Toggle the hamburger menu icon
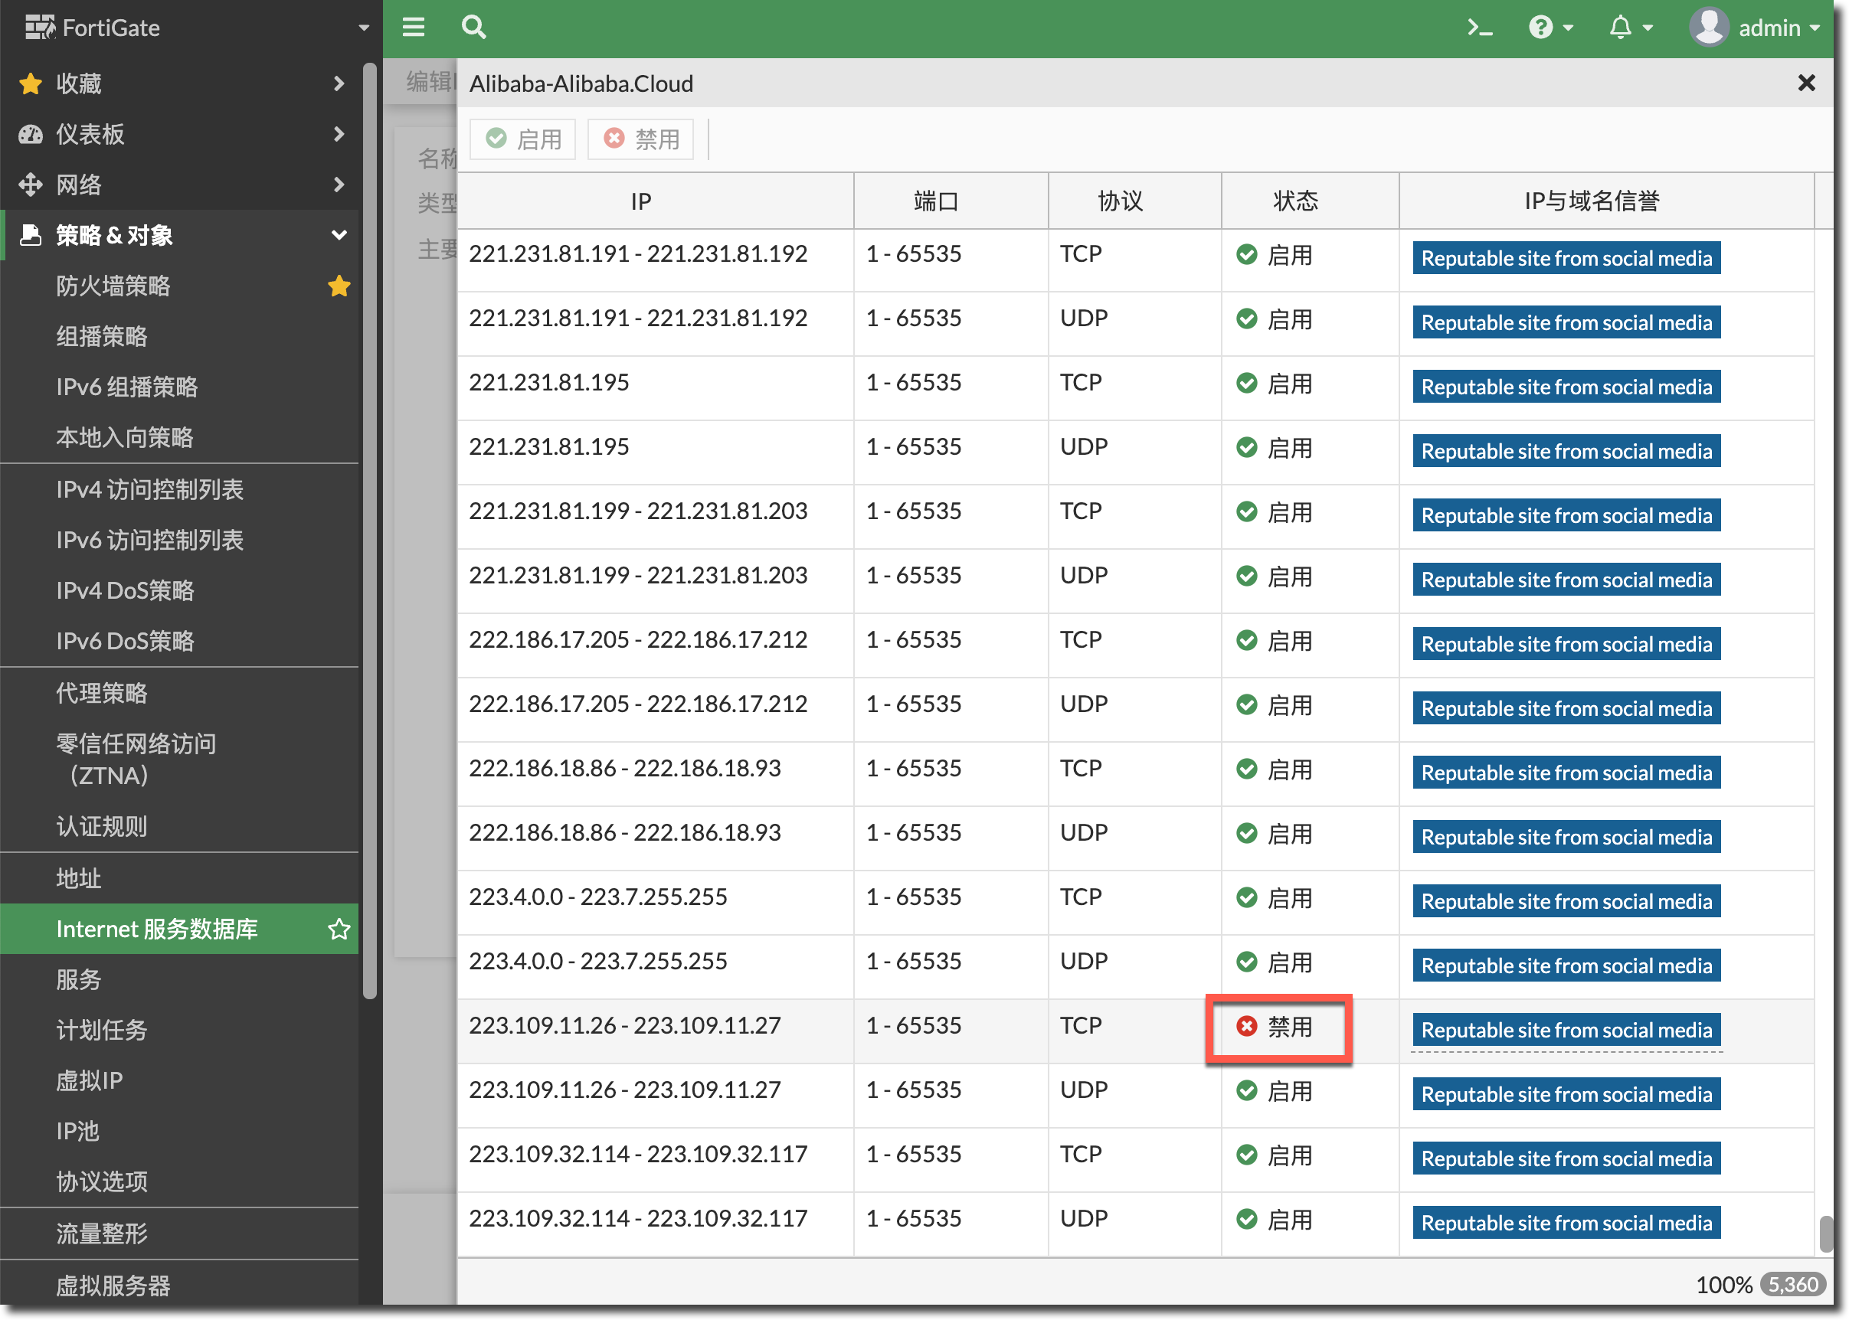The width and height of the screenshot is (1849, 1320). (x=413, y=28)
